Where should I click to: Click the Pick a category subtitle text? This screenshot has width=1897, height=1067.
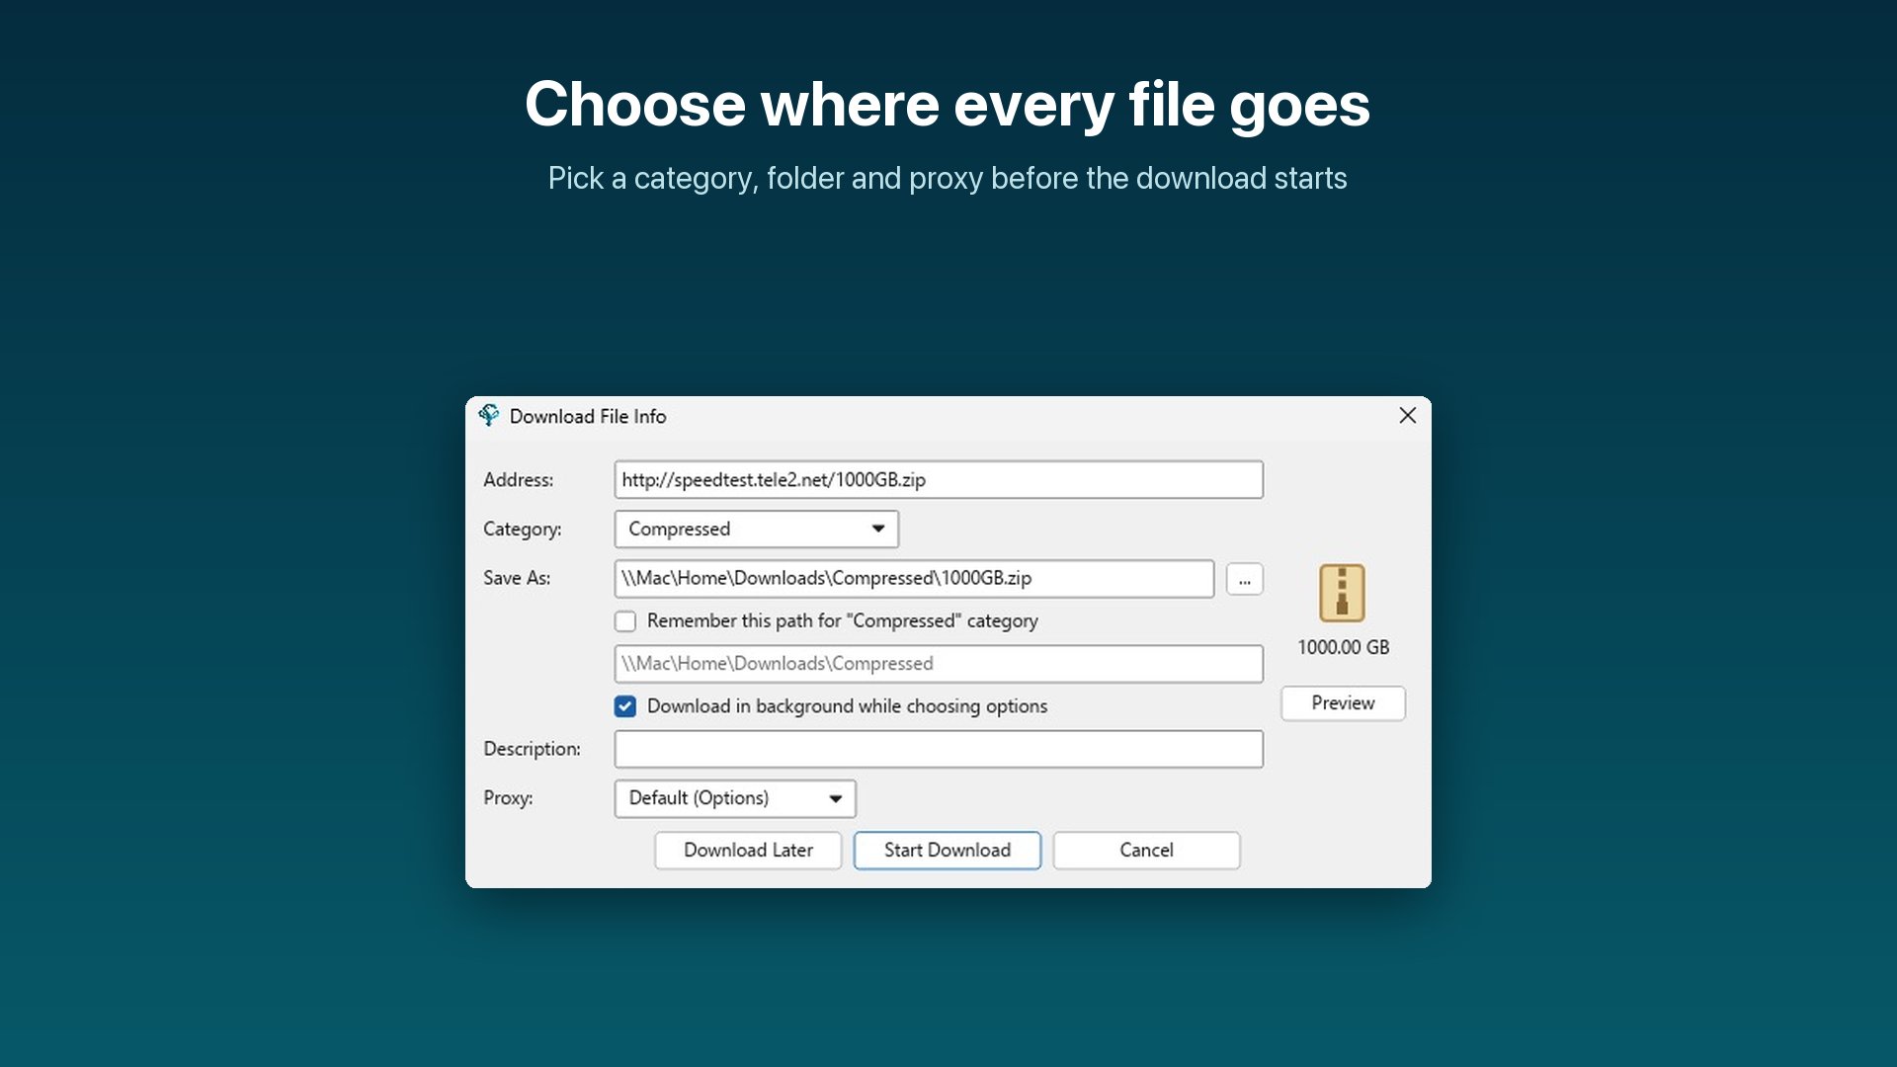click(948, 178)
